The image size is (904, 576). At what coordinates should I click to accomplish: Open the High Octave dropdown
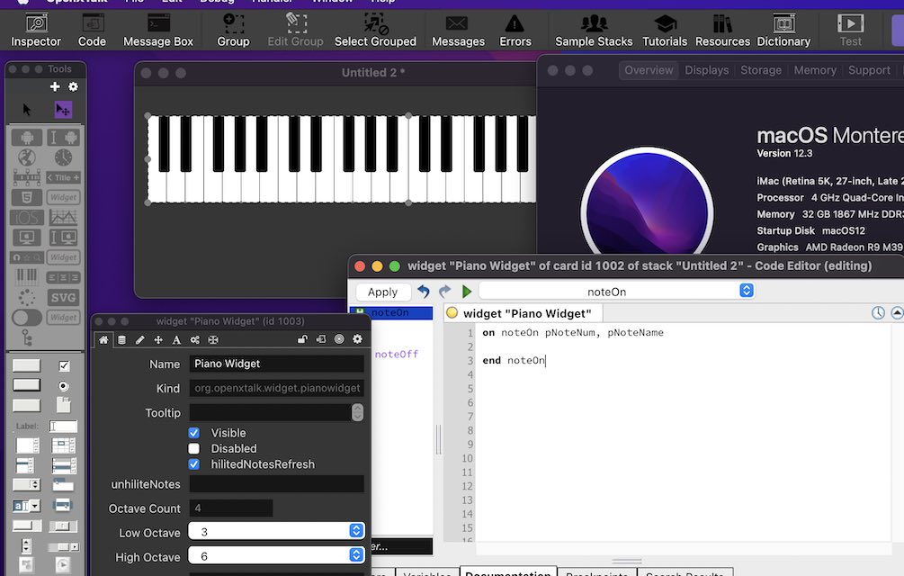coord(276,557)
